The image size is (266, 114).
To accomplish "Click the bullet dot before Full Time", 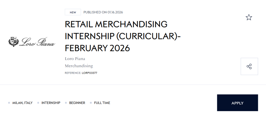I will [x=91, y=103].
